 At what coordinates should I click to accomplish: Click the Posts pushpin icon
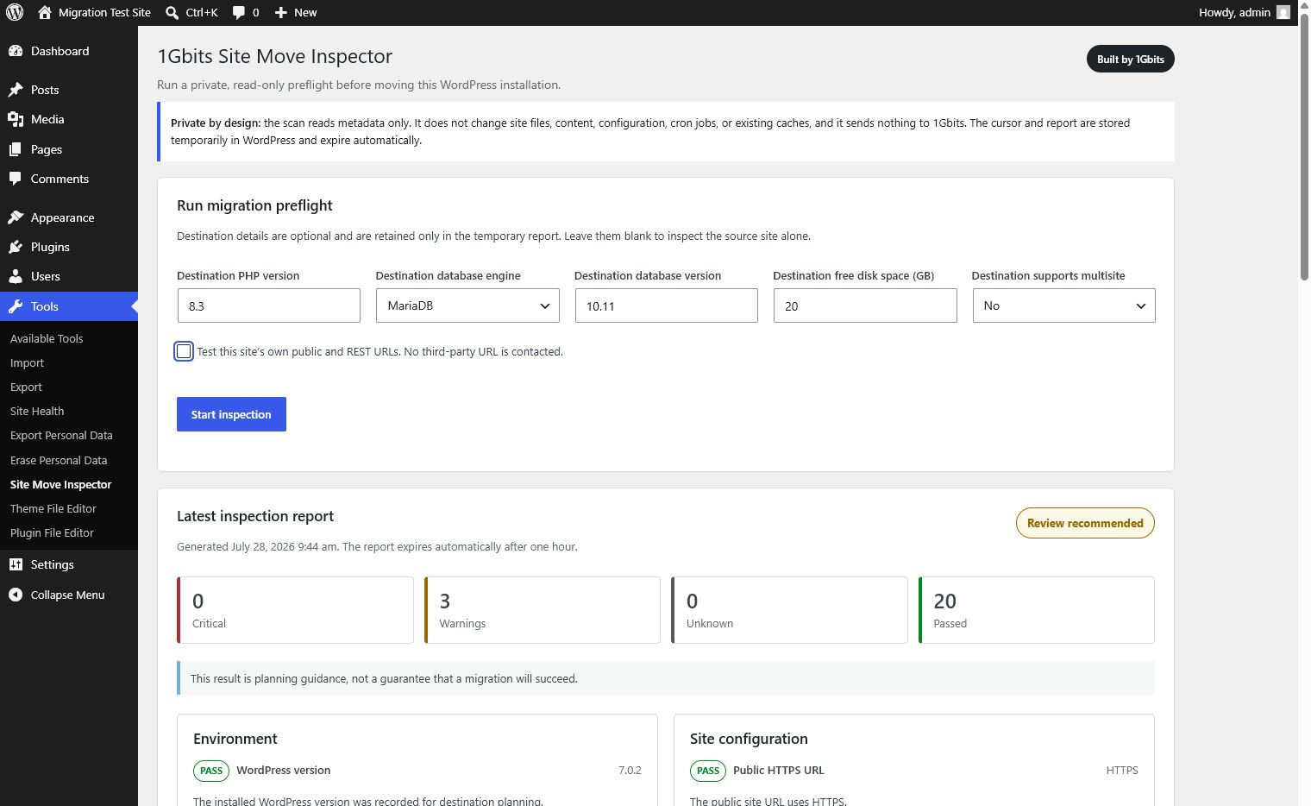[16, 90]
